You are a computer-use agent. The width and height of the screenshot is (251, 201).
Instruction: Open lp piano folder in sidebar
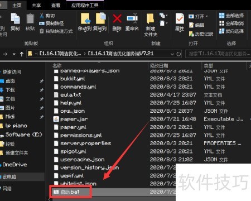(x=16, y=126)
